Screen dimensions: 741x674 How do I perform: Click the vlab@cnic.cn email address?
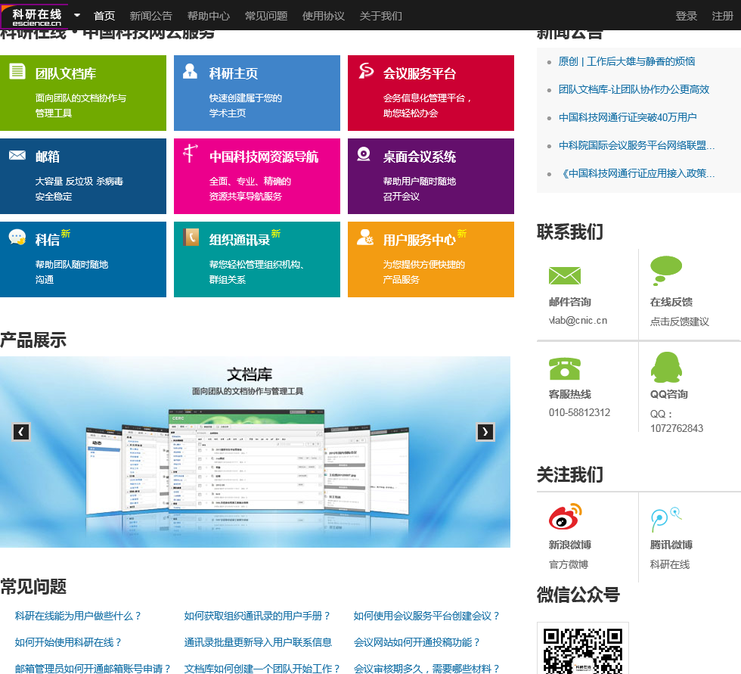[578, 321]
